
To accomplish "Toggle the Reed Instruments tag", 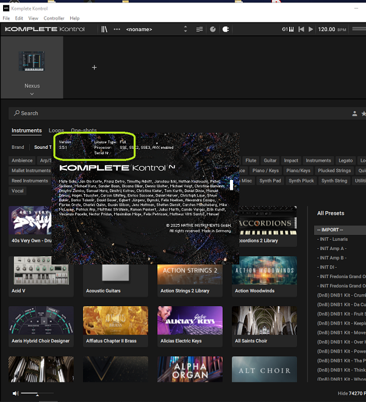I will 30,181.
